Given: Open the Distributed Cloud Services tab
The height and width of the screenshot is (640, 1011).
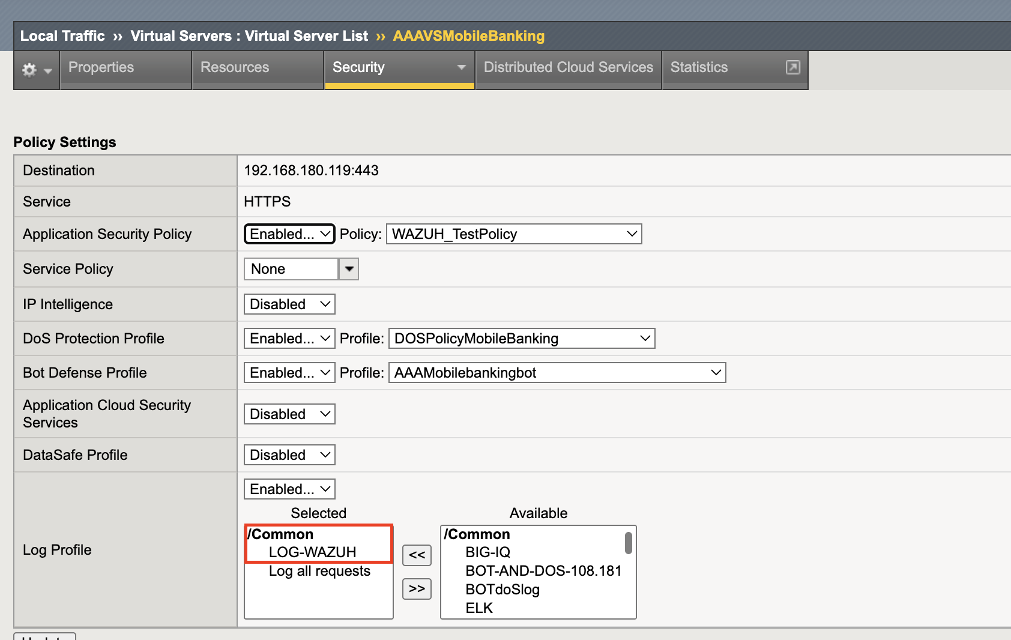Looking at the screenshot, I should 568,68.
